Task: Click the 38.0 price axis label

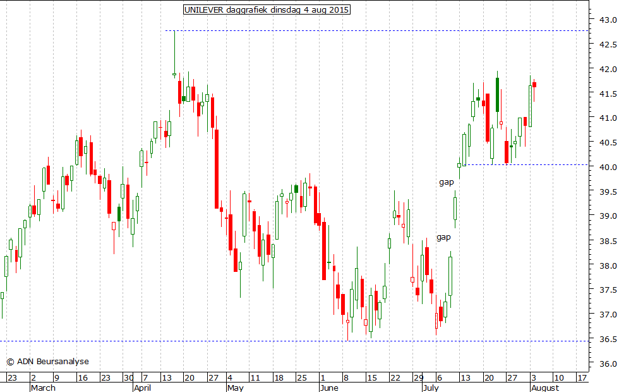Action: click(x=608, y=266)
